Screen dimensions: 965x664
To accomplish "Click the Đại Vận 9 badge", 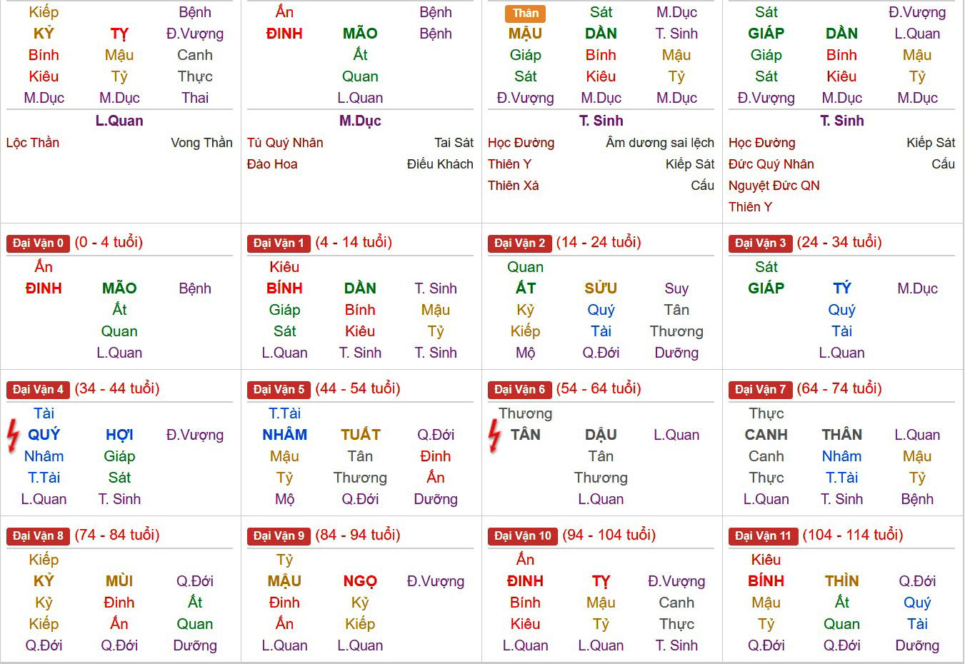I will [279, 536].
